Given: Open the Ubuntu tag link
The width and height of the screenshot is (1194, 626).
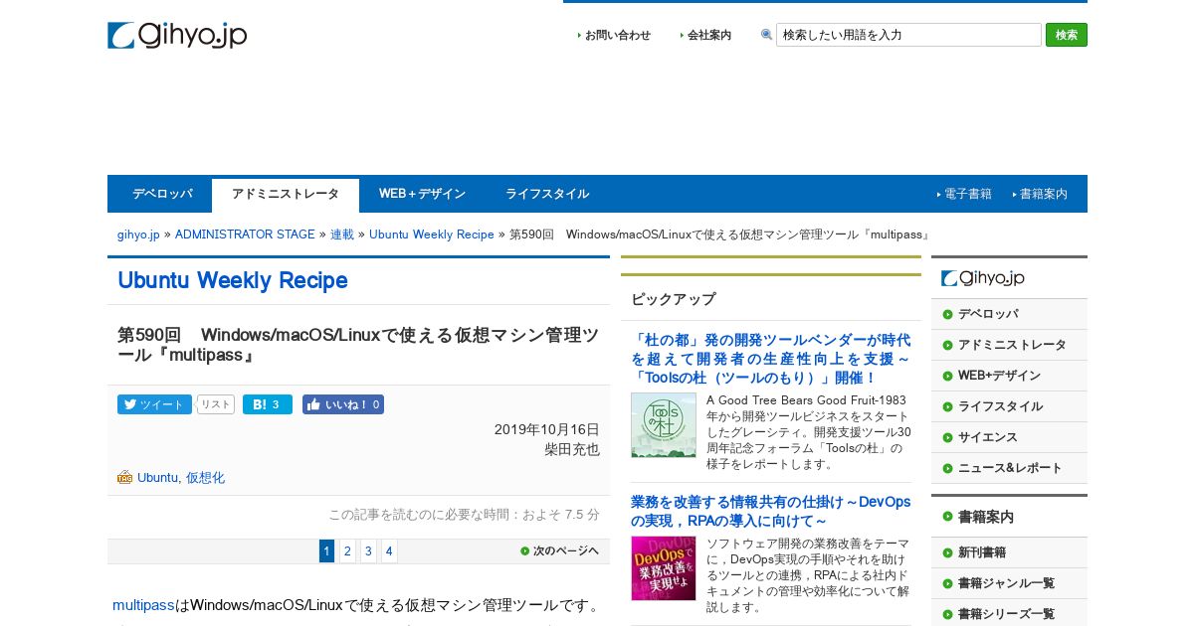Looking at the screenshot, I should tap(157, 478).
